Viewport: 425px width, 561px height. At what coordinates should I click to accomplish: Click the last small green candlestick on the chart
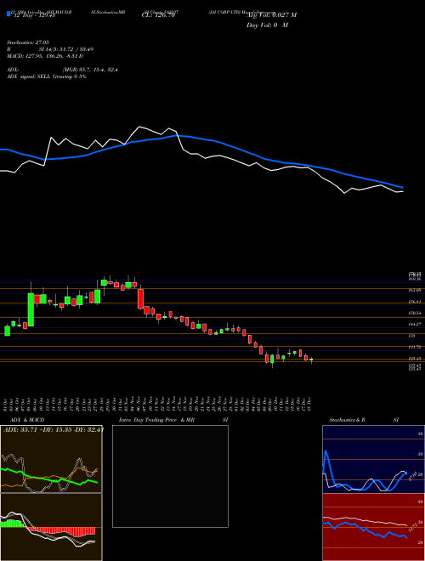point(311,360)
